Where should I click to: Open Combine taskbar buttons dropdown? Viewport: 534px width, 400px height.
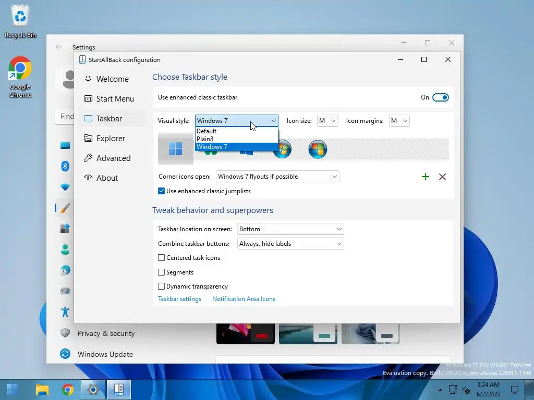[x=290, y=244]
